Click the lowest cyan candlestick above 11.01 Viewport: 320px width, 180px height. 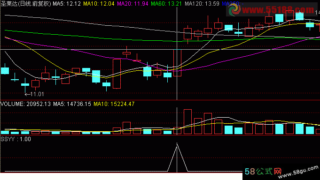tap(25, 84)
